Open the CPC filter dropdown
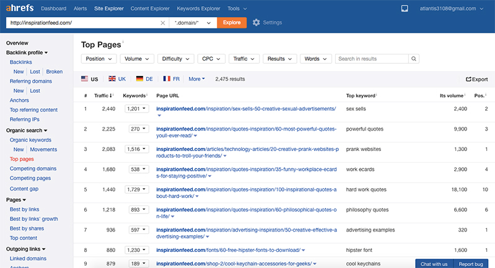This screenshot has width=495, height=268. [211, 59]
